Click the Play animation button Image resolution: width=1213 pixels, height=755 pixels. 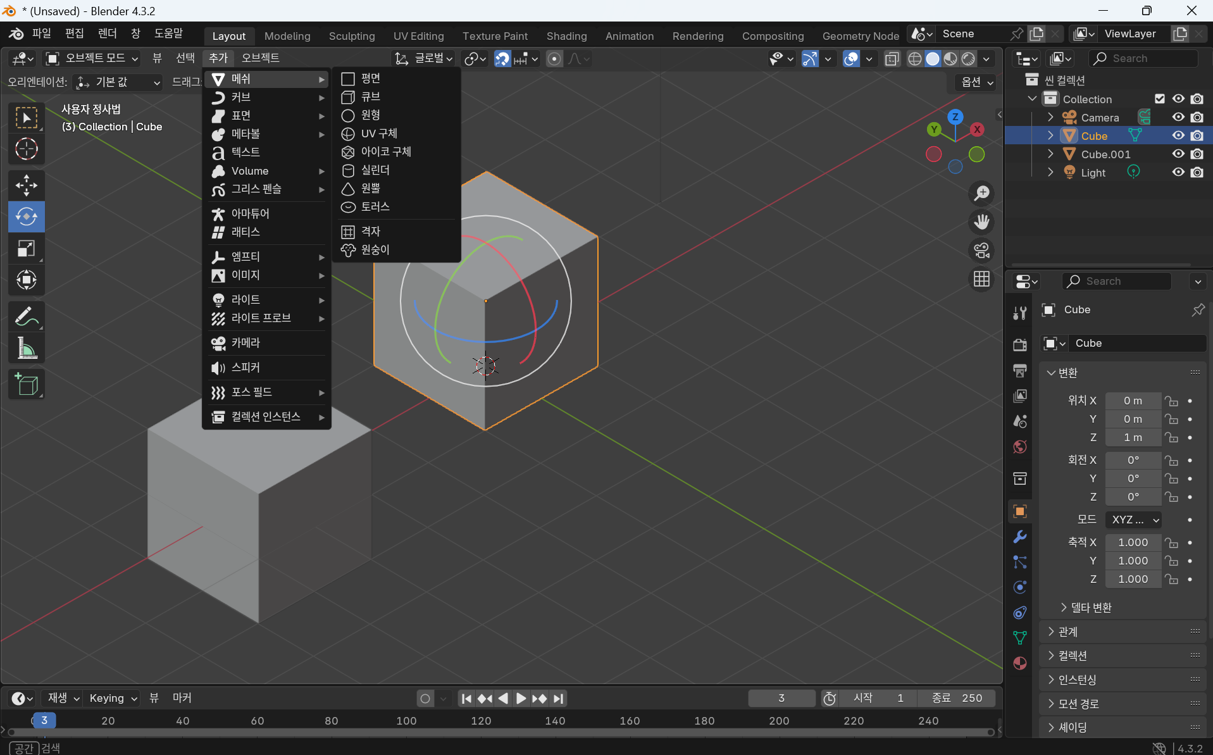click(x=521, y=698)
